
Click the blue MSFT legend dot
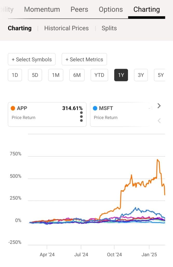coord(95,108)
